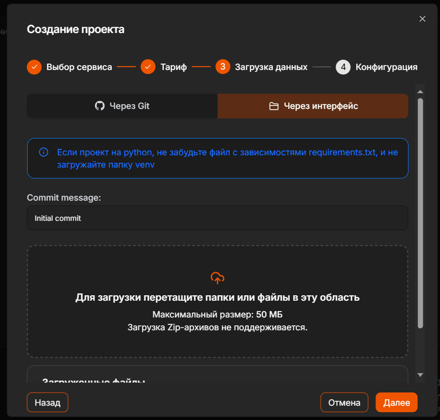440x420 pixels.
Task: Close the Создание проекта dialog
Action: 422,19
